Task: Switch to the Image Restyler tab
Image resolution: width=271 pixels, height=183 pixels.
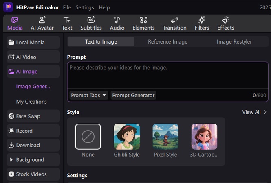Action: (234, 41)
